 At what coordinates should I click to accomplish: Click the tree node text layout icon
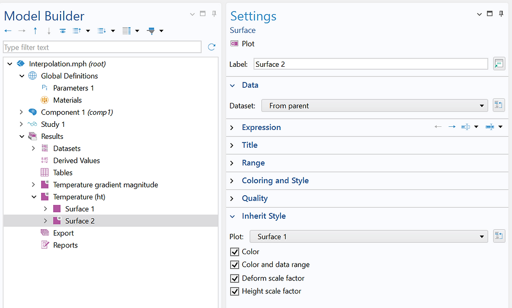coord(126,31)
